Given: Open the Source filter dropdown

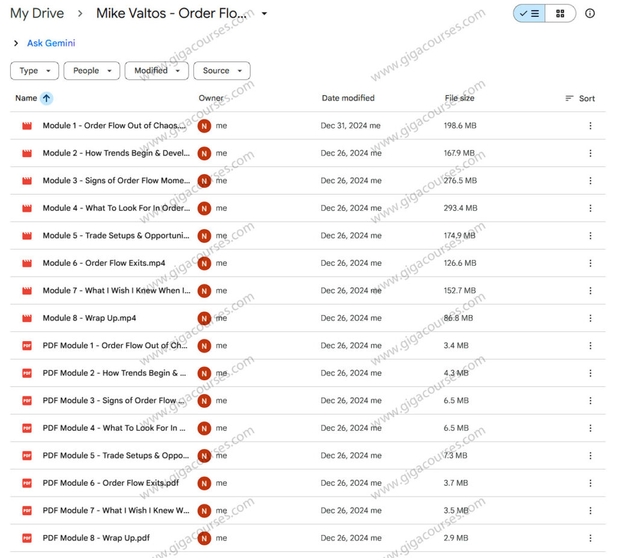Looking at the screenshot, I should click(x=222, y=71).
